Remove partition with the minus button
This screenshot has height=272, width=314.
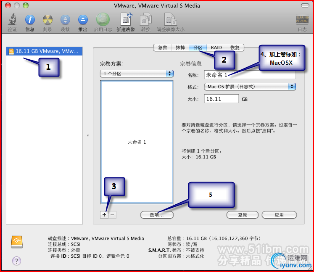[112, 215]
